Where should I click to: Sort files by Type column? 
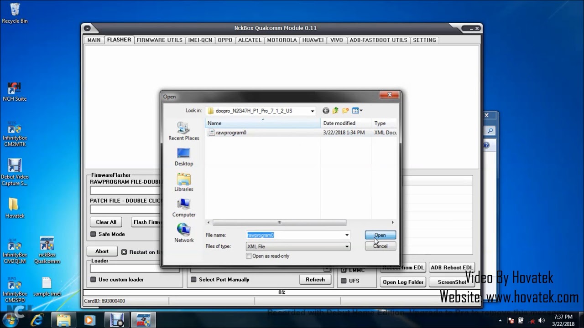pyautogui.click(x=385, y=123)
